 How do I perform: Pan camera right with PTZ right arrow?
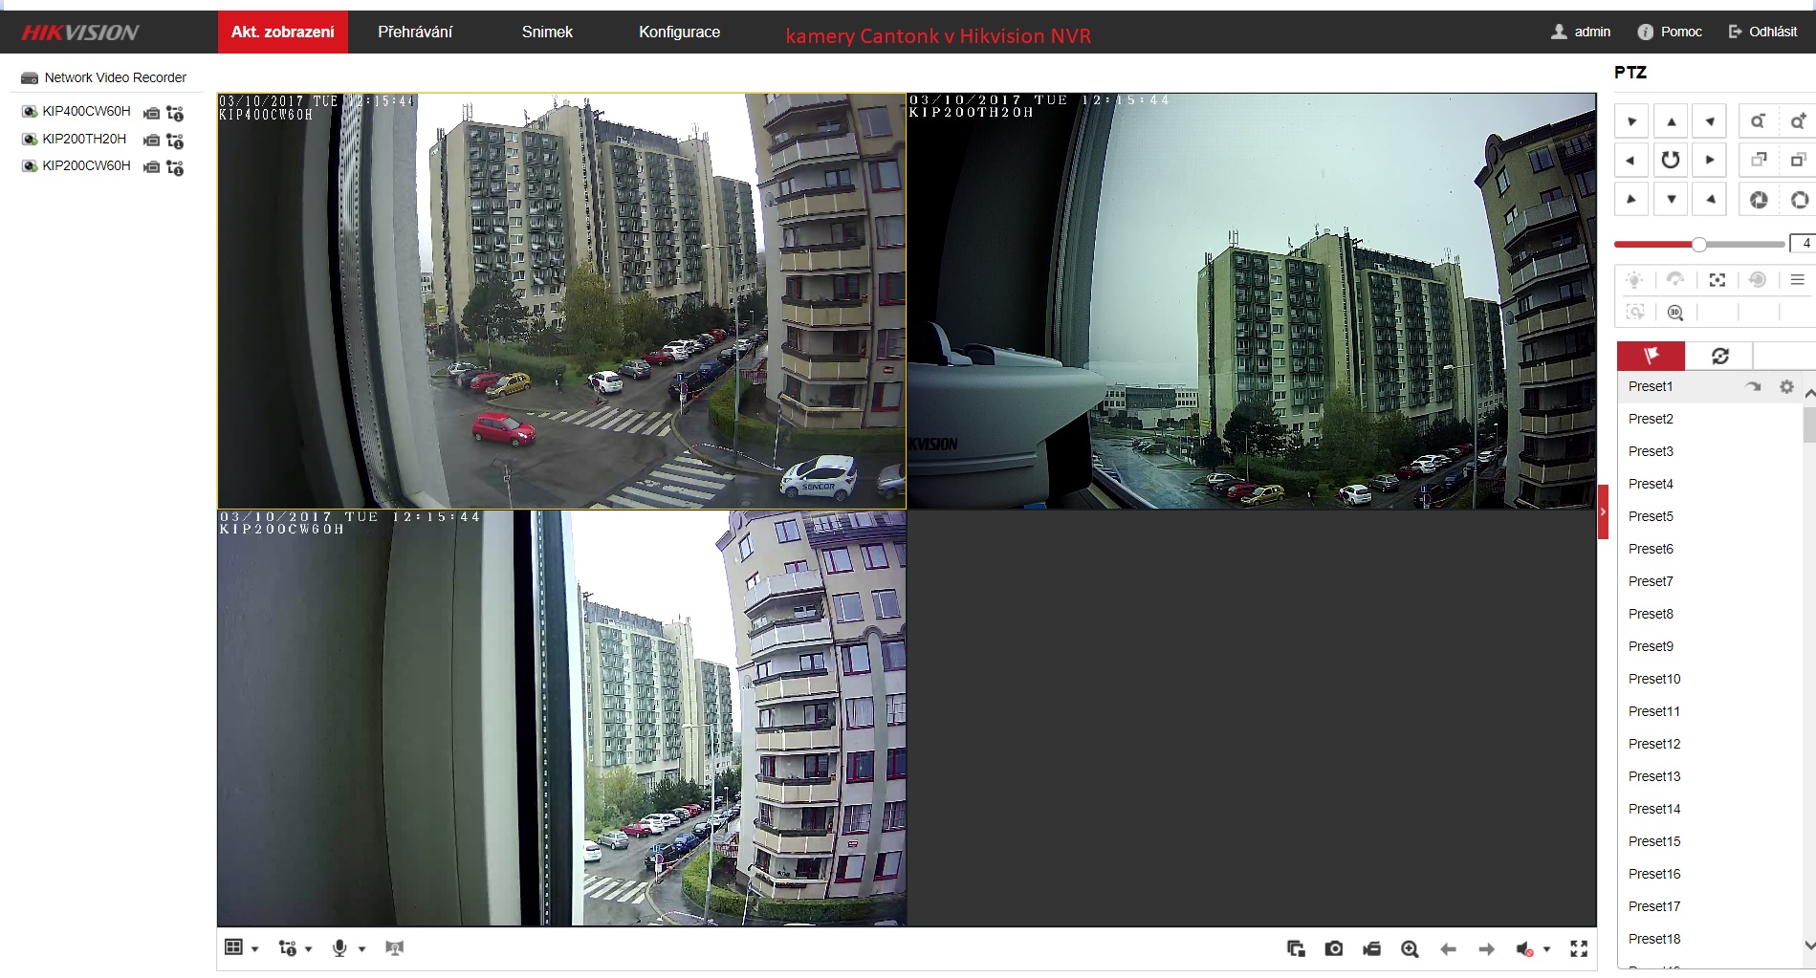pos(1710,161)
